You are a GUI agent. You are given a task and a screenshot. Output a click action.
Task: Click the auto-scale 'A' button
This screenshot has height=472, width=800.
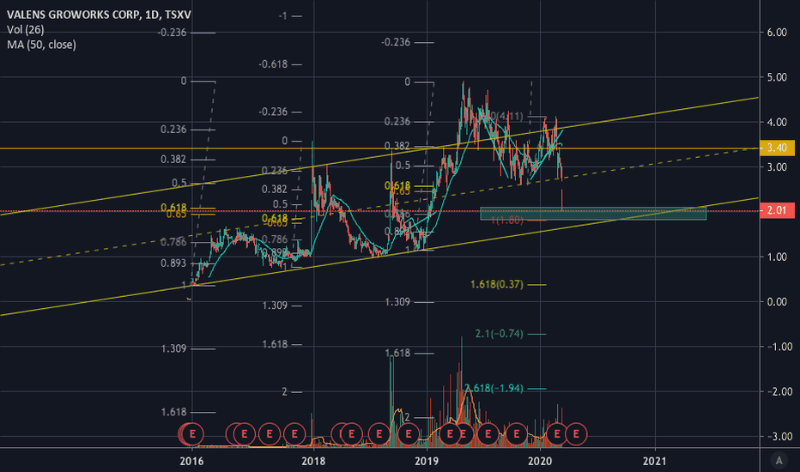point(779,460)
